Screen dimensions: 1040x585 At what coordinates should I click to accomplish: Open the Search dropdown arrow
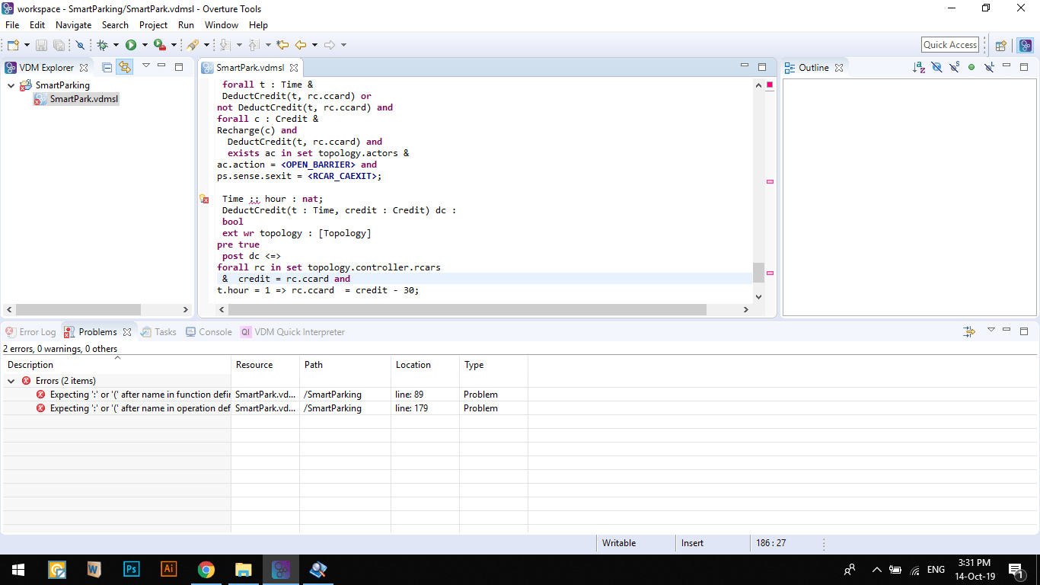[x=206, y=45]
